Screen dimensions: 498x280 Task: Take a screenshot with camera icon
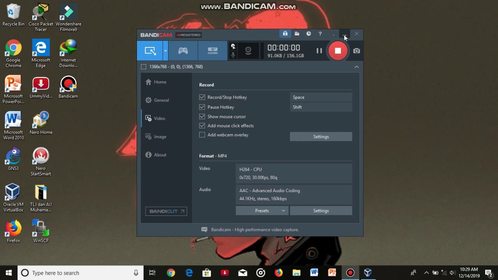[x=356, y=51]
